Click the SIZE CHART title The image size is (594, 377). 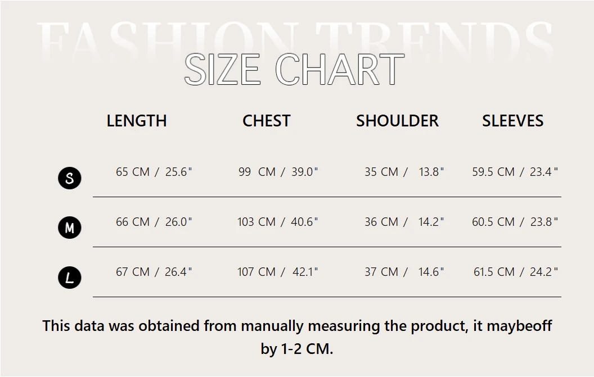294,70
